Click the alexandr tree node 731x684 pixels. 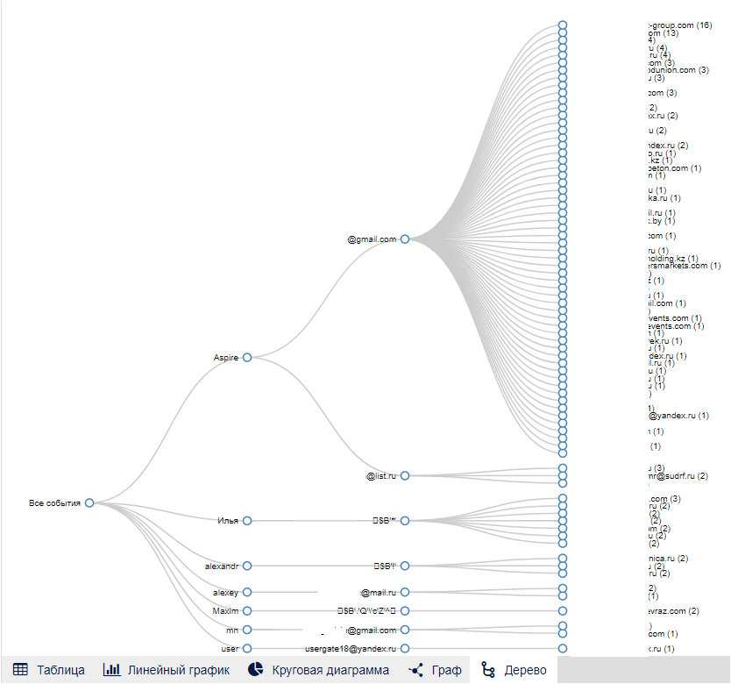tap(247, 566)
